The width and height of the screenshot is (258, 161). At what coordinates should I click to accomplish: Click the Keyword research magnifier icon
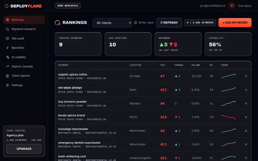8,29
